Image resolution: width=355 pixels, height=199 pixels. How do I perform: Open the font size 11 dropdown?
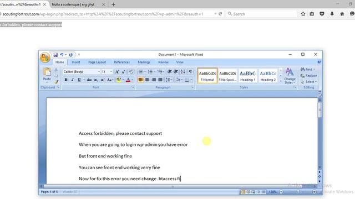click(x=111, y=72)
